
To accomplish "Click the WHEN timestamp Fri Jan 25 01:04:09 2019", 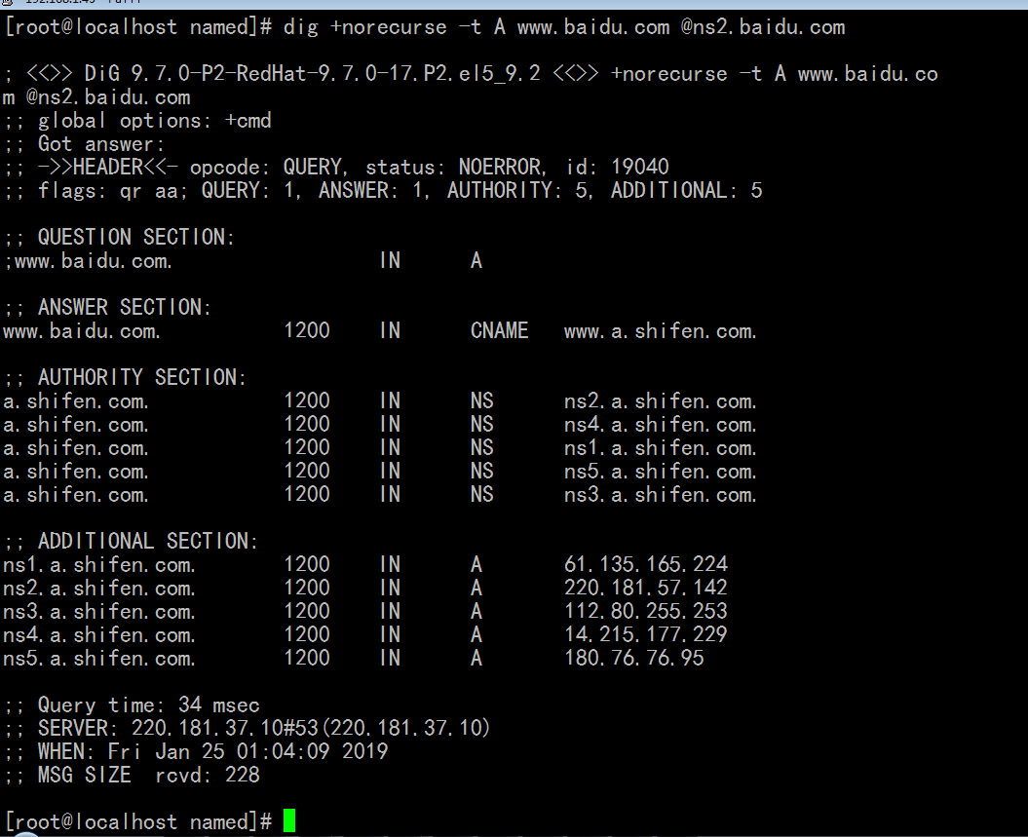I will pos(247,752).
